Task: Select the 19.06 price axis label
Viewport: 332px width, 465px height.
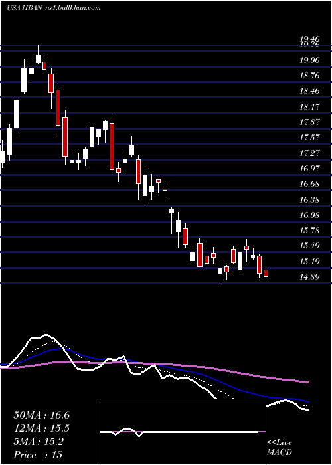Action: click(x=309, y=60)
